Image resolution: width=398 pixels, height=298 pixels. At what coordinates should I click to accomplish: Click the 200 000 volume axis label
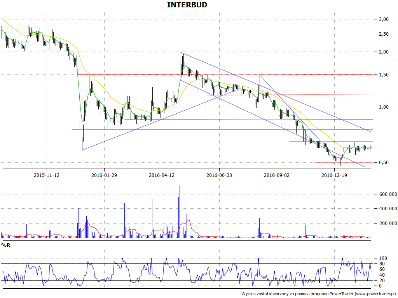click(x=388, y=223)
